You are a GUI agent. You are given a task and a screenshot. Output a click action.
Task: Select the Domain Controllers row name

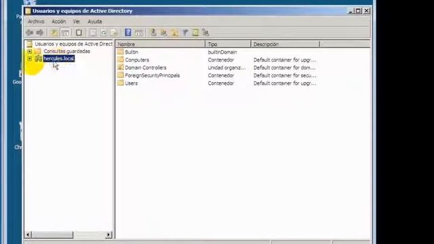146,68
